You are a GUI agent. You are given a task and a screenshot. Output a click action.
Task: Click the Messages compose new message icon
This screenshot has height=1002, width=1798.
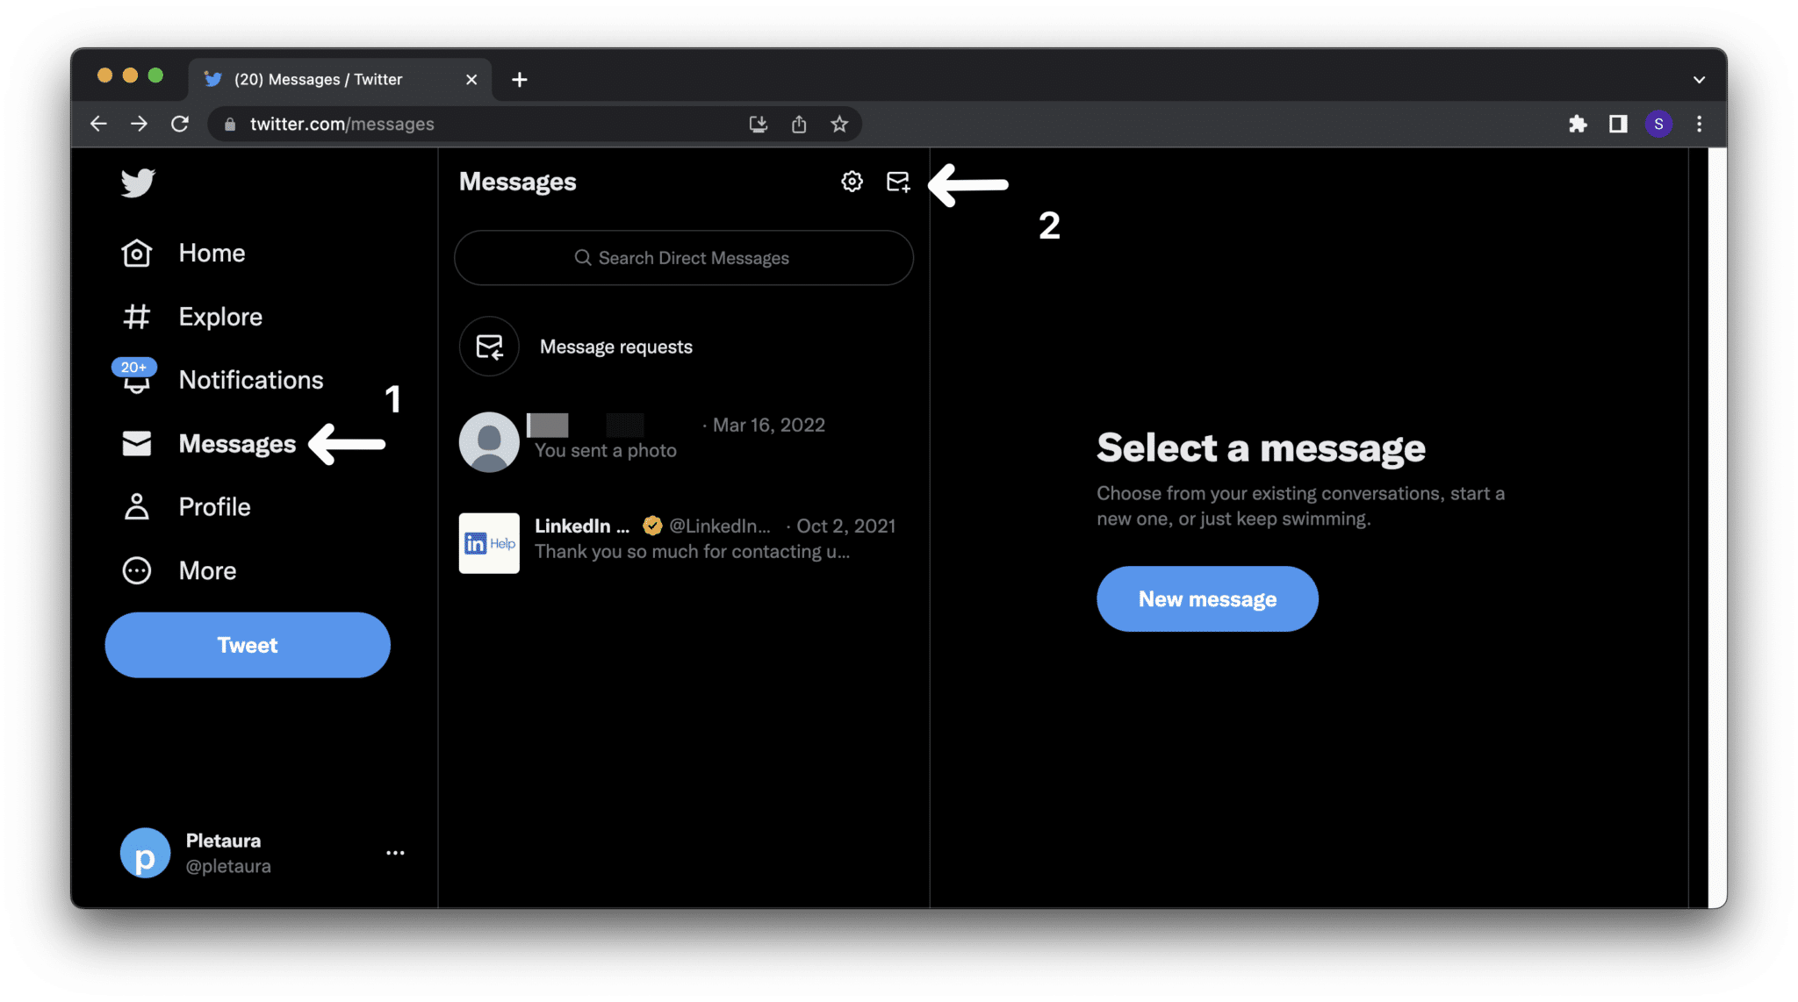[895, 180]
